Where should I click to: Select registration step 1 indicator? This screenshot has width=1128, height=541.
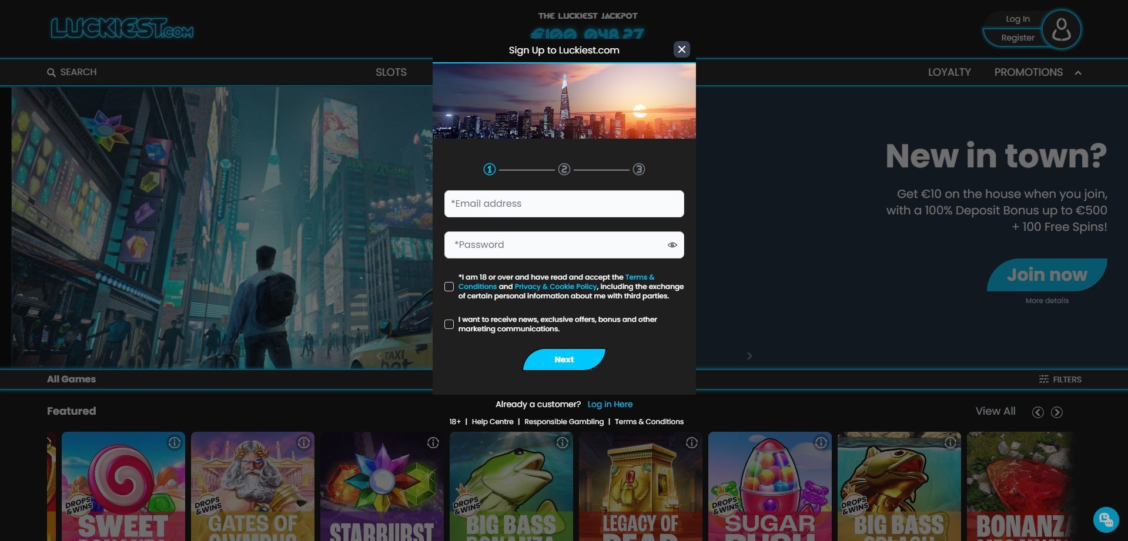[x=489, y=169]
